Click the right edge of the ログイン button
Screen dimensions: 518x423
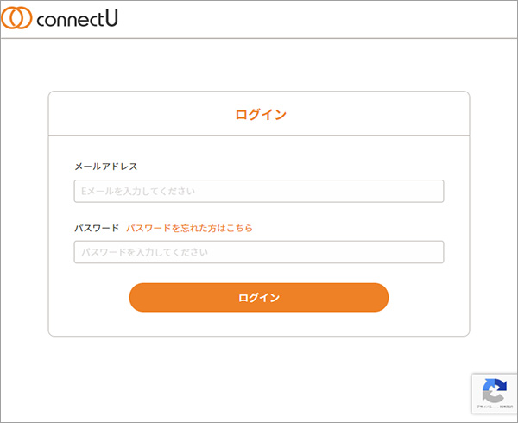point(378,297)
